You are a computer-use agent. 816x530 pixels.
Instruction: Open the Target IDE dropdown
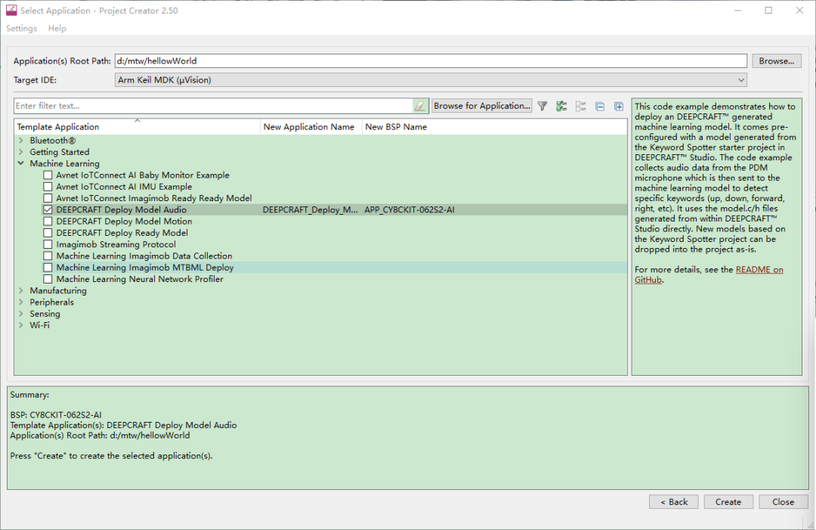click(x=431, y=80)
